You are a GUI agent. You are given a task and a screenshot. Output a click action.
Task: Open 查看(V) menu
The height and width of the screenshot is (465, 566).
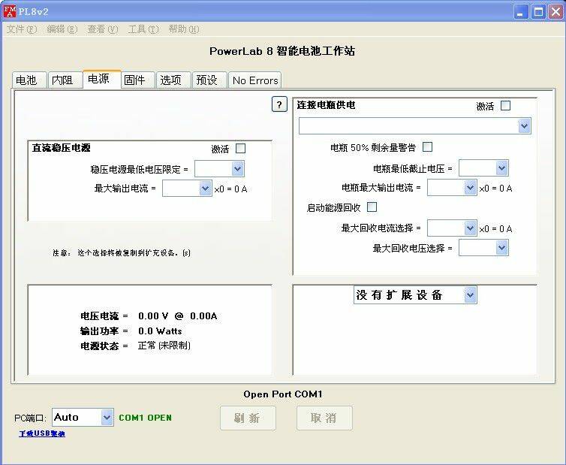tap(103, 29)
